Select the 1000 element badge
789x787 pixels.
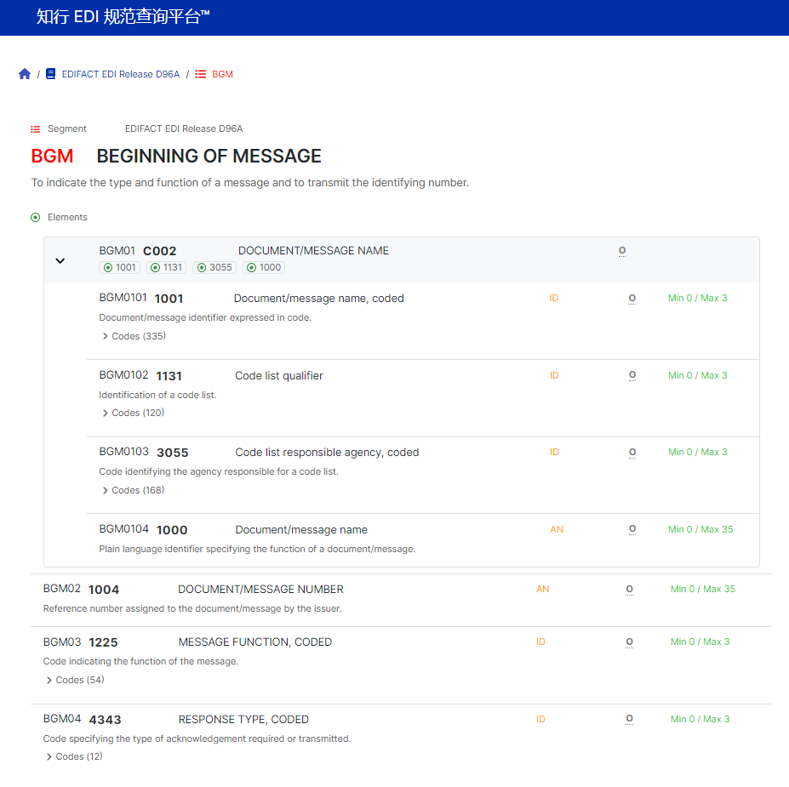pyautogui.click(x=264, y=267)
